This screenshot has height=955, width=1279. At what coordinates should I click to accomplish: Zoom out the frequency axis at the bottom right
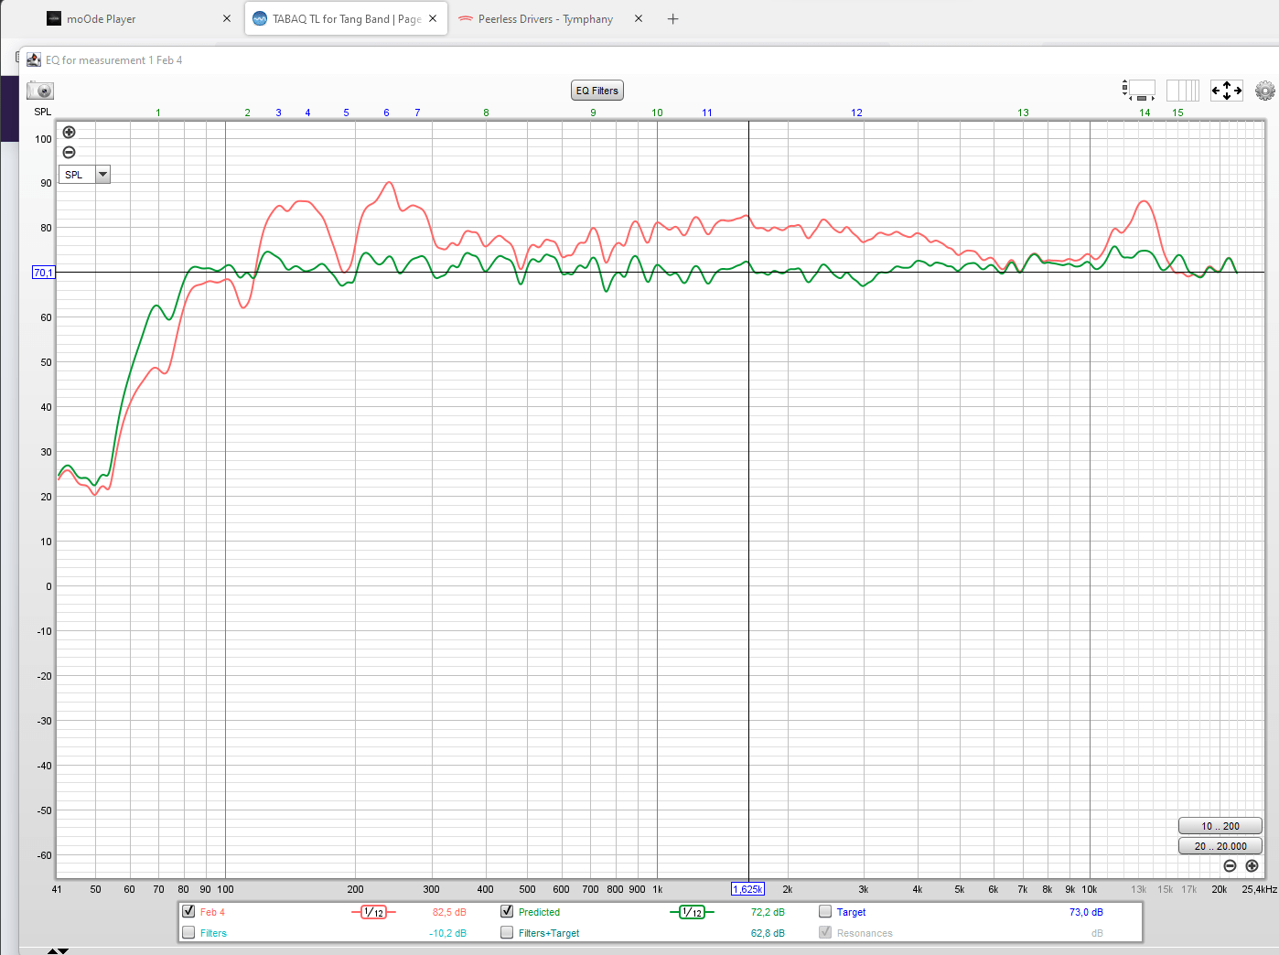point(1231,865)
